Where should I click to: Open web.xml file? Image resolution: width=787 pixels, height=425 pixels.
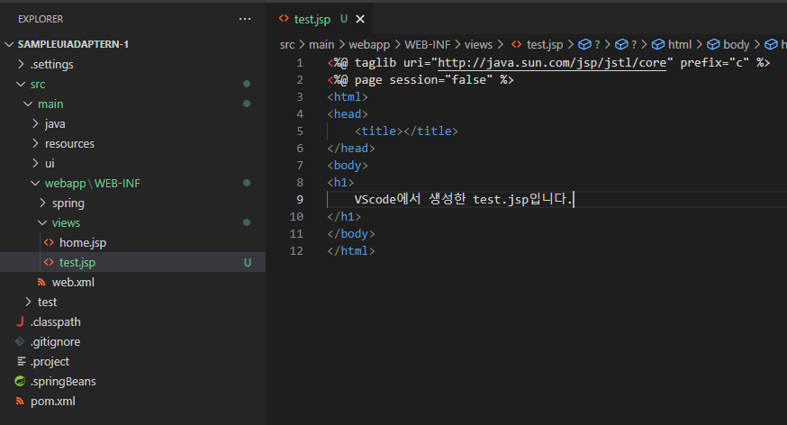pos(132,282)
